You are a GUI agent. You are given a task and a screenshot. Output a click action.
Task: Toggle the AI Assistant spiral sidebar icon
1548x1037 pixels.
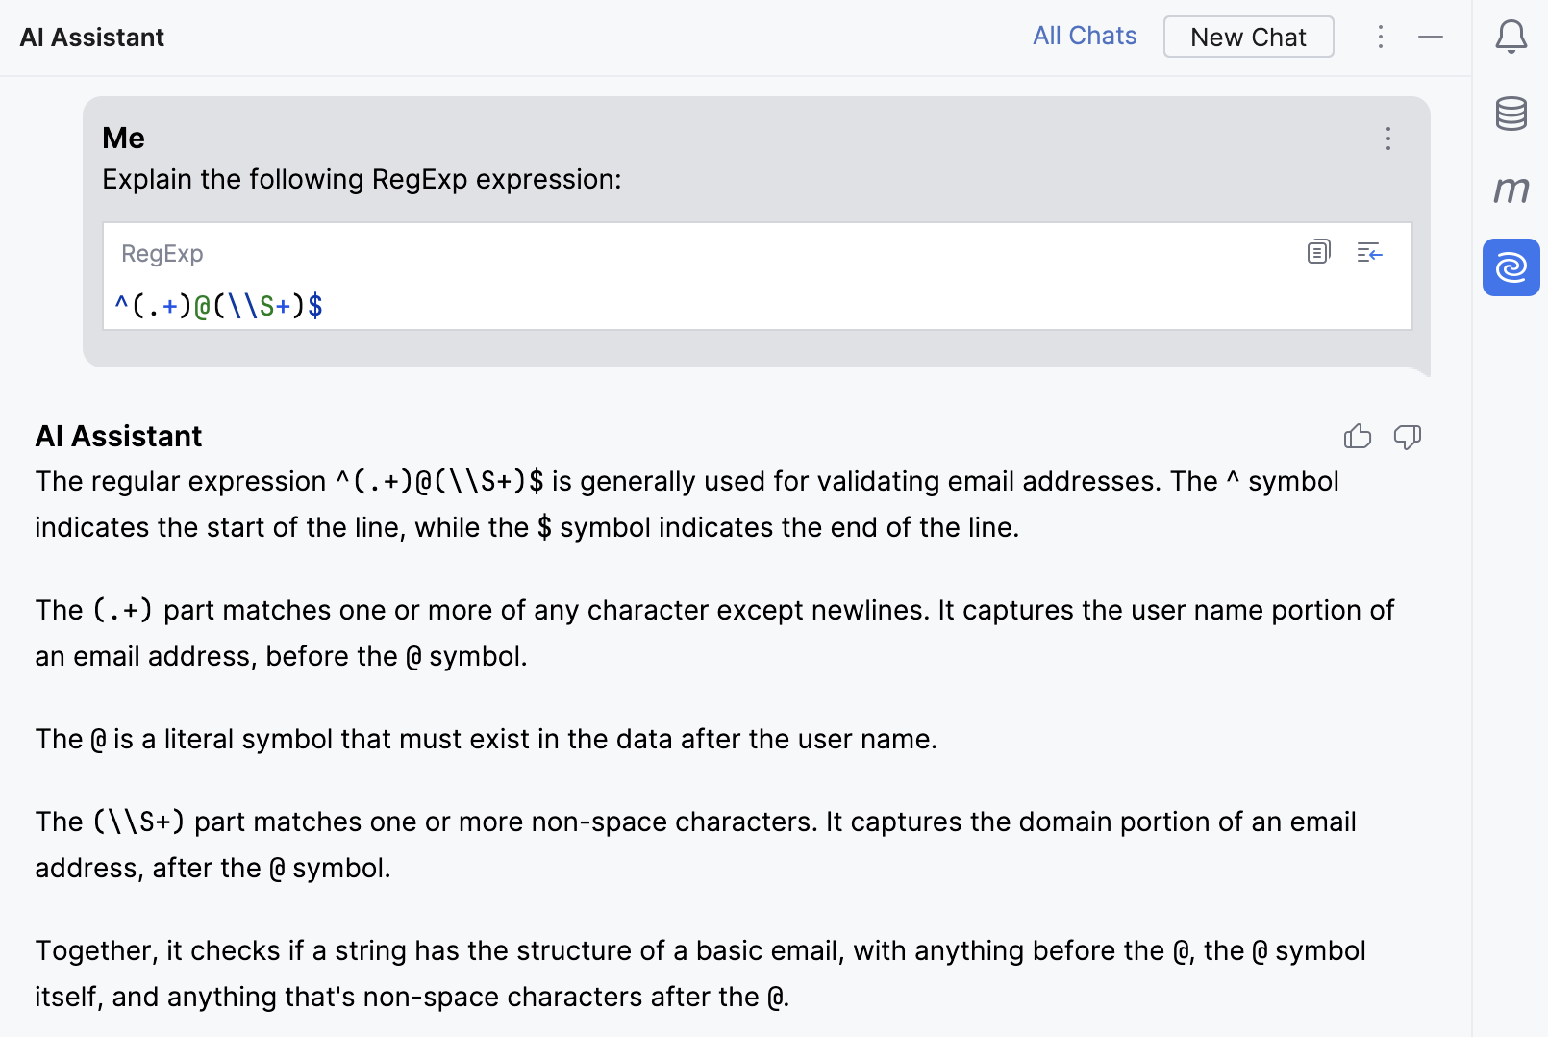coord(1511,267)
